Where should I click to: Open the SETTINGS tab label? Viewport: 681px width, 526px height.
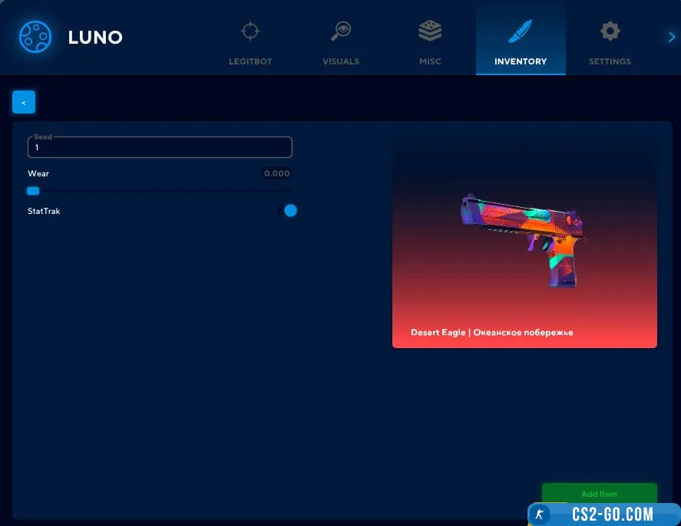[610, 61]
